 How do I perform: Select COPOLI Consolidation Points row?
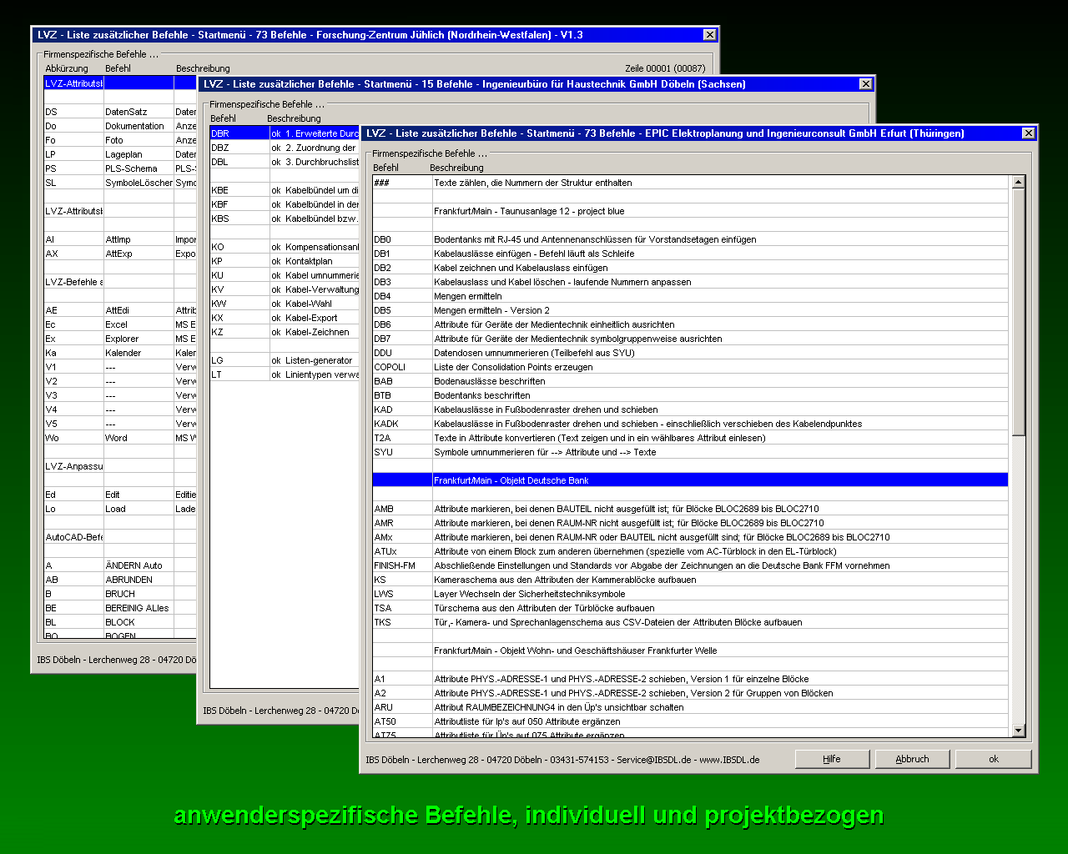click(690, 367)
